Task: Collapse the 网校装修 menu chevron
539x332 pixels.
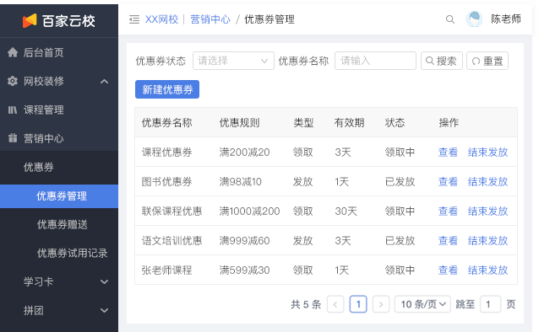Action: (x=104, y=82)
